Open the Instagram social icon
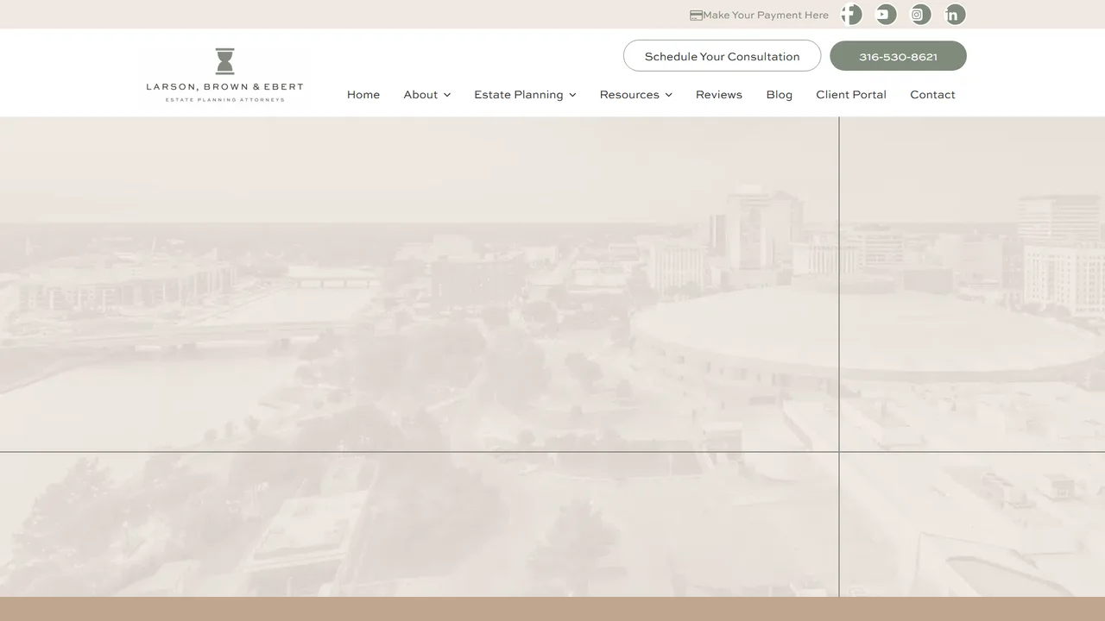Viewport: 1105px width, 621px height. click(x=920, y=15)
